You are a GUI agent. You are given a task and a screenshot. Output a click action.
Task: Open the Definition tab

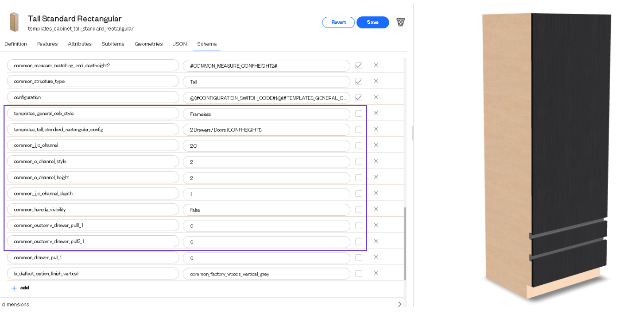pyautogui.click(x=16, y=44)
